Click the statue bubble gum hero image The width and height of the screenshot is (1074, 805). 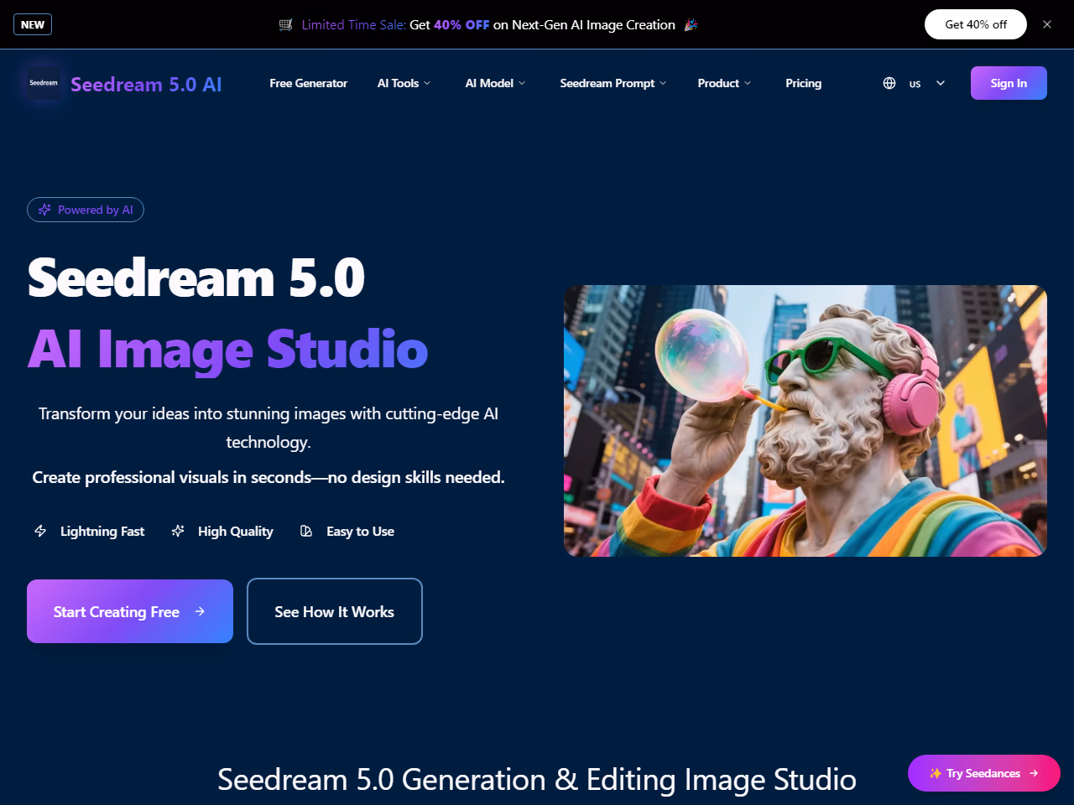click(x=805, y=421)
